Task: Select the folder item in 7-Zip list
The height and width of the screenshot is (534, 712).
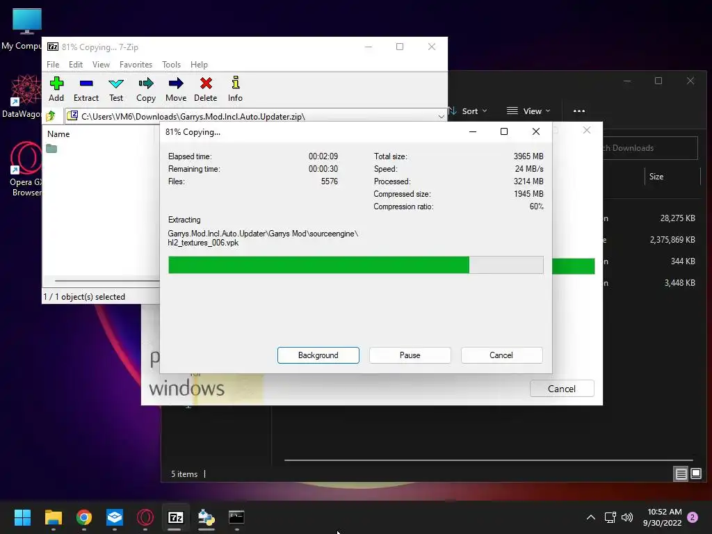Action: [51, 149]
